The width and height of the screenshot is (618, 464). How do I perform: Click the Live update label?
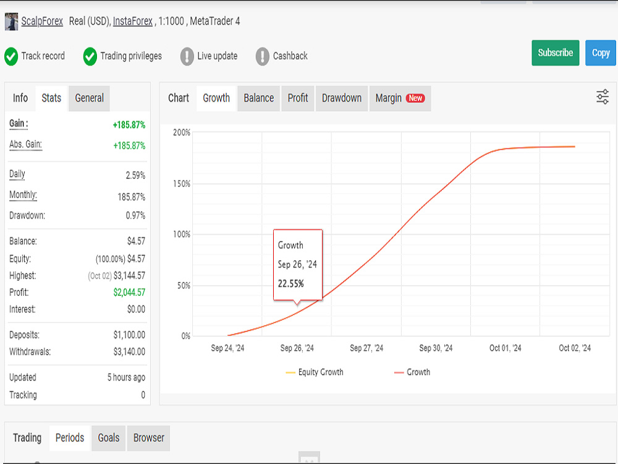(x=217, y=56)
